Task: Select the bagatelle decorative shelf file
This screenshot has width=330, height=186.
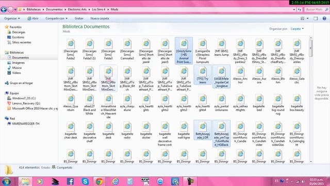Action: coord(89,132)
